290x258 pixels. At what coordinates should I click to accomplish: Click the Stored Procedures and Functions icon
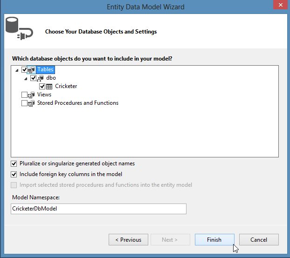point(31,103)
